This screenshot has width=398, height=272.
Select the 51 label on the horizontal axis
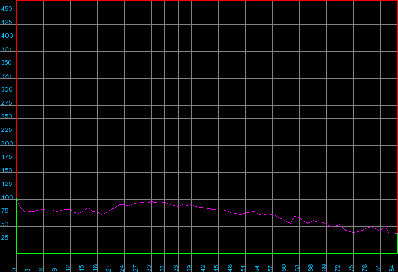243,268
